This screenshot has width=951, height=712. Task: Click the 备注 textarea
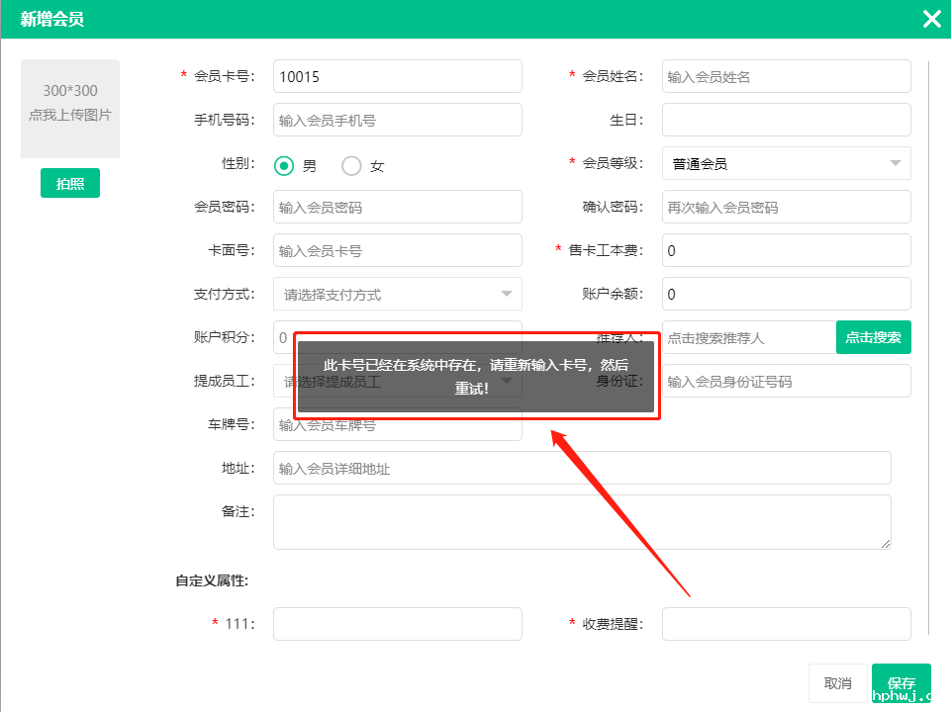(x=582, y=522)
